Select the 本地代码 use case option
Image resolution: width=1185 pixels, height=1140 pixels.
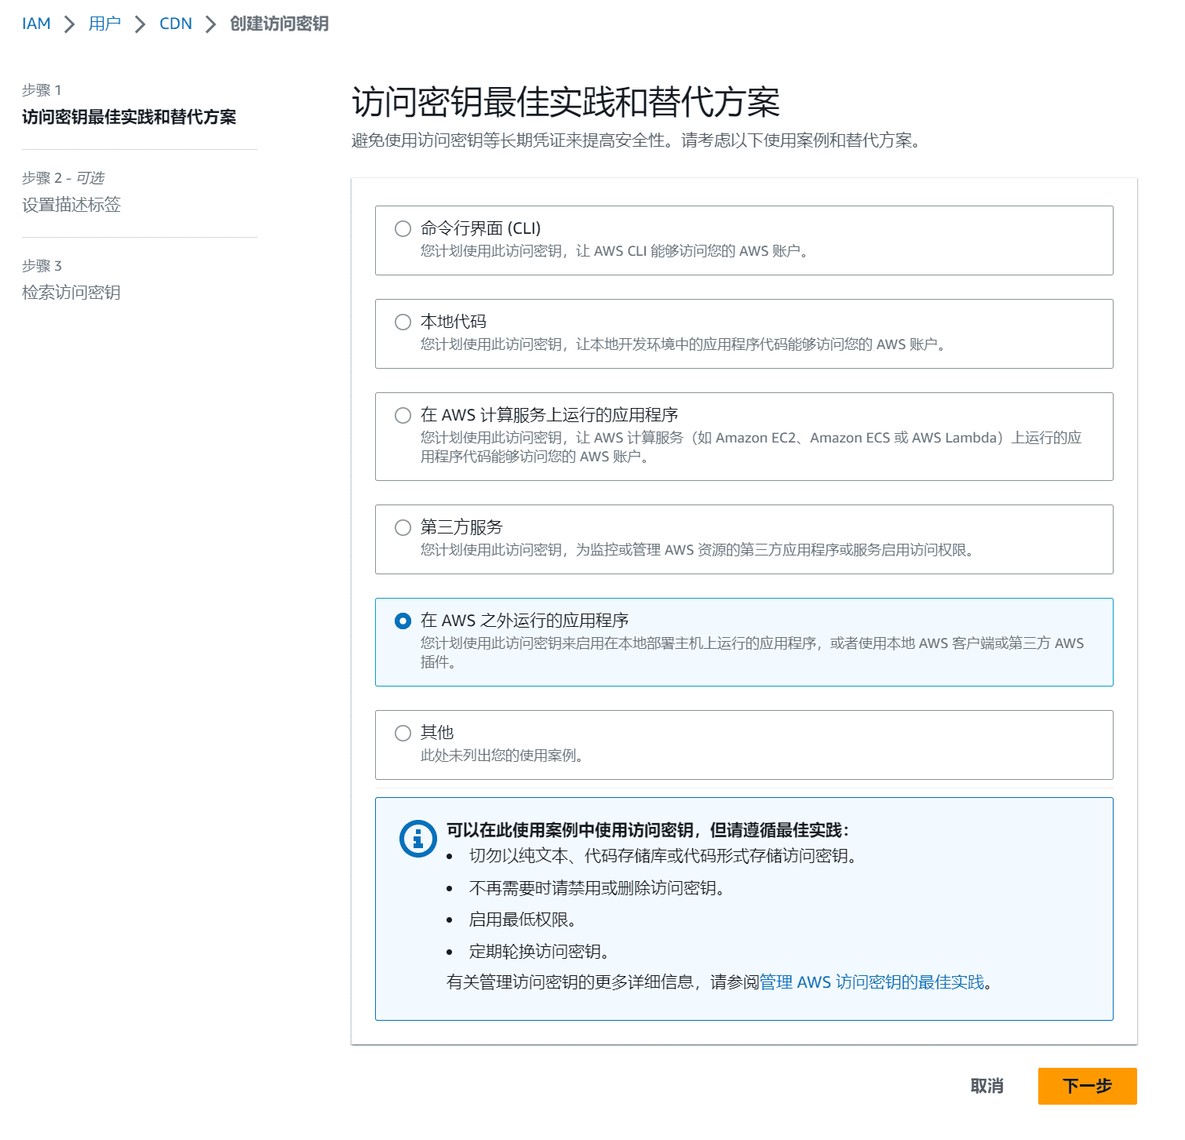pyautogui.click(x=403, y=321)
